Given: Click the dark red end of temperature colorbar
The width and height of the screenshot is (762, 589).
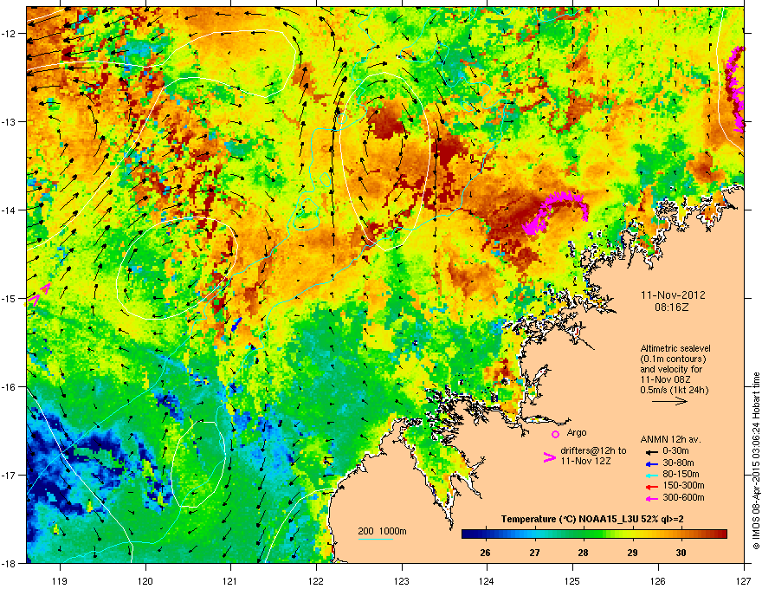Looking at the screenshot, I should [x=720, y=534].
